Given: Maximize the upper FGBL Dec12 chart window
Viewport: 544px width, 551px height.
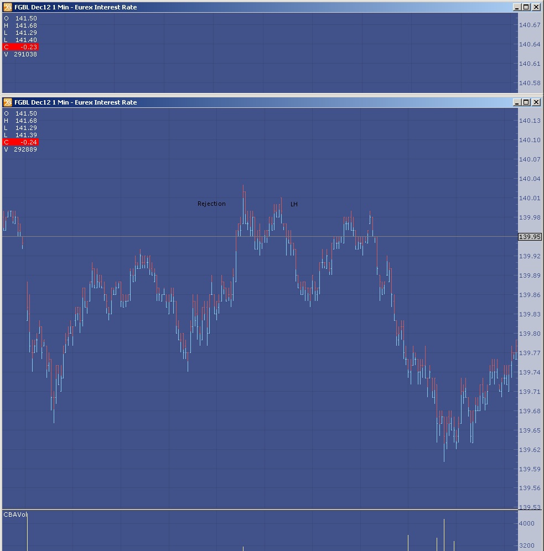Looking at the screenshot, I should click(x=526, y=7).
